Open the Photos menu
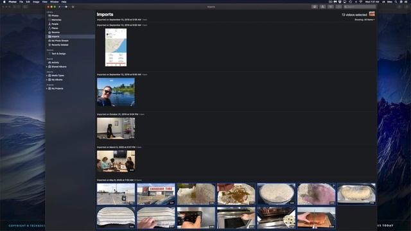 12,2
